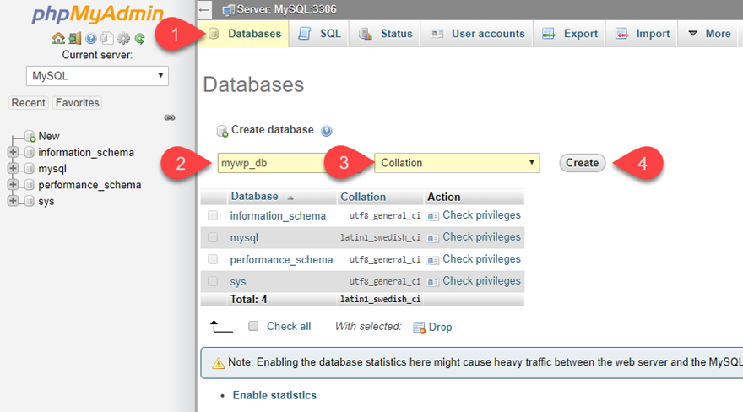
Task: Click the Create button
Action: coord(582,163)
